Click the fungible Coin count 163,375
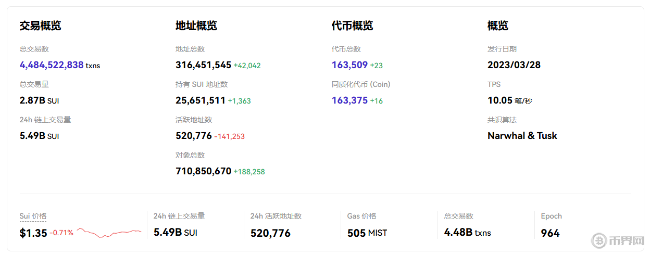The height and width of the screenshot is (255, 650). coord(349,100)
